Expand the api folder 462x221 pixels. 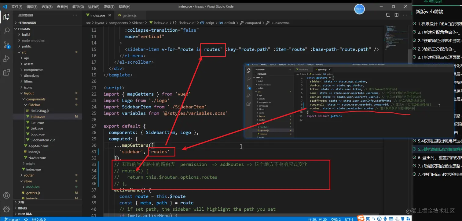click(x=47, y=58)
